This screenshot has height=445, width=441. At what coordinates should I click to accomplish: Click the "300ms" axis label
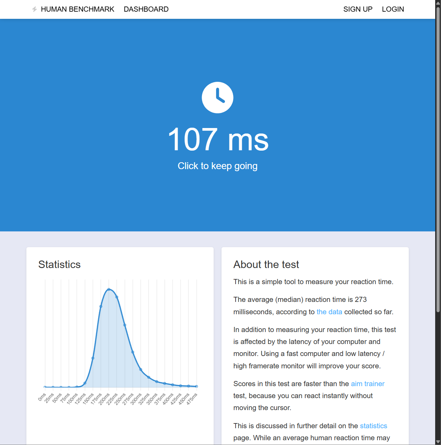136,399
